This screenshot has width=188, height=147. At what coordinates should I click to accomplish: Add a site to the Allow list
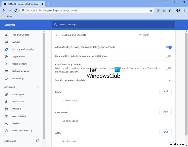pyautogui.click(x=165, y=132)
